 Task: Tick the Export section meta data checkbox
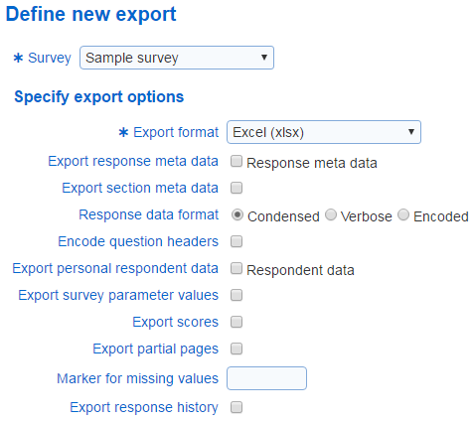pyautogui.click(x=236, y=188)
